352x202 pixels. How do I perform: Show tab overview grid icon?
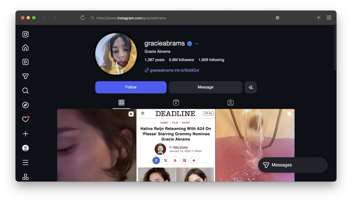(x=329, y=18)
